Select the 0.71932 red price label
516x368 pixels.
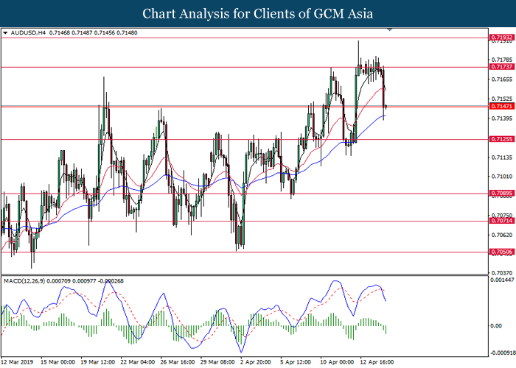click(x=501, y=37)
